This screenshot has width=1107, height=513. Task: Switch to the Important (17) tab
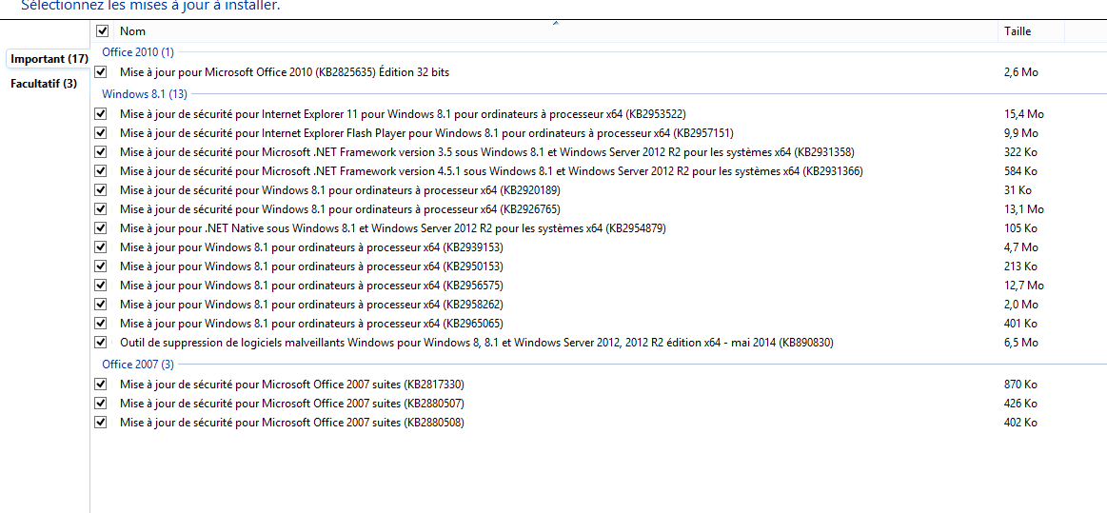49,59
